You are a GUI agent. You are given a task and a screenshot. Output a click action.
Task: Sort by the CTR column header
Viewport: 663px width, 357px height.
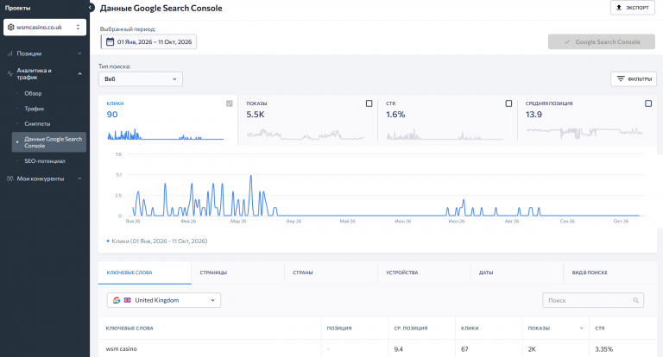[x=600, y=329]
